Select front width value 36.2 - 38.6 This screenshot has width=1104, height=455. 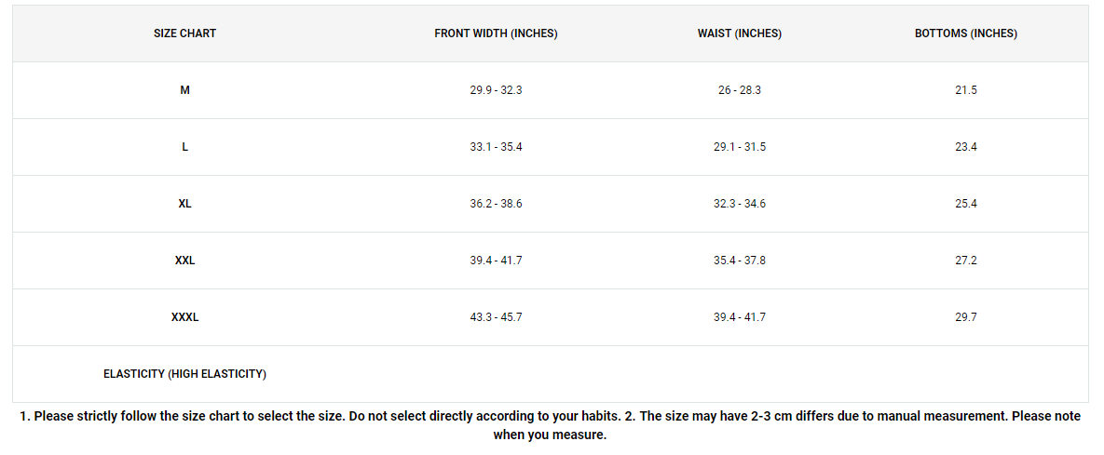[496, 204]
